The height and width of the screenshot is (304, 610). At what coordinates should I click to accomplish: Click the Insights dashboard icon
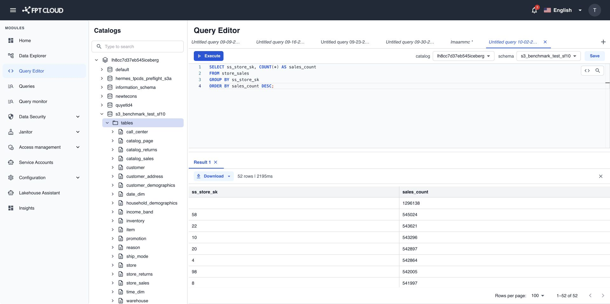11,208
